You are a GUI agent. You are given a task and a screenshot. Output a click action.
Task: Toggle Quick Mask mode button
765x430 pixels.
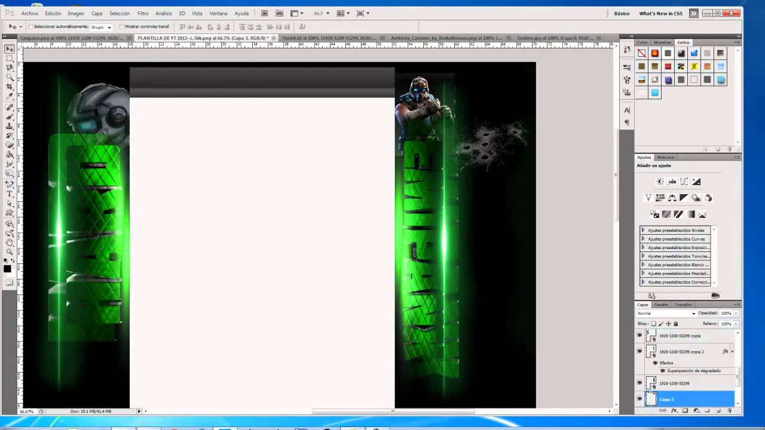pyautogui.click(x=9, y=282)
